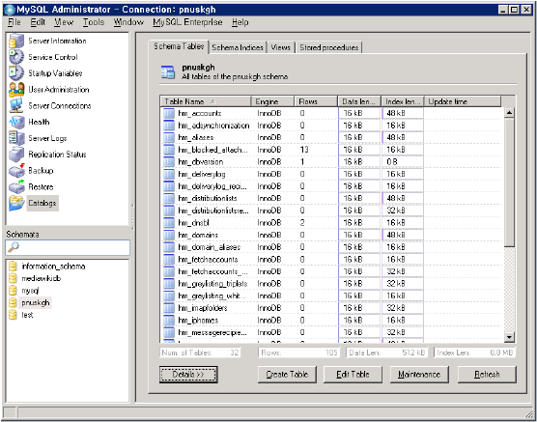Open the Server Information section icon
Screen dimensions: 537x422
16,41
